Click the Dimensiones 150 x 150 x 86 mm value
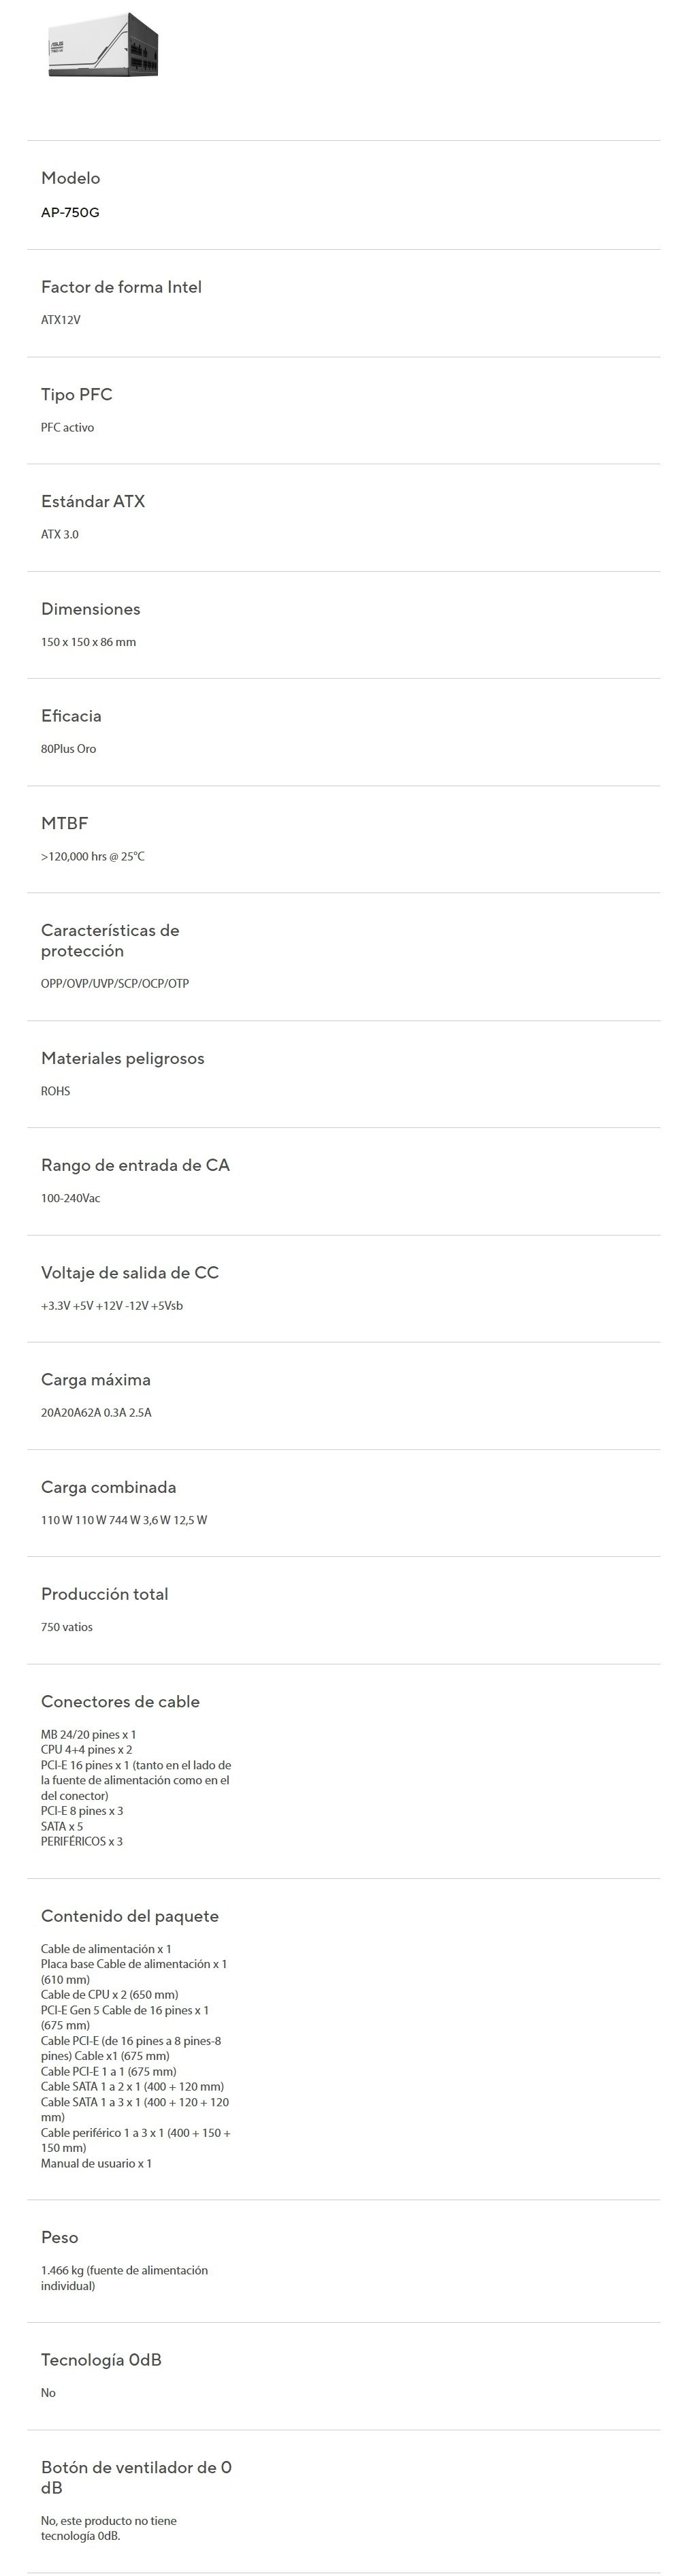674x2576 pixels. click(x=88, y=642)
